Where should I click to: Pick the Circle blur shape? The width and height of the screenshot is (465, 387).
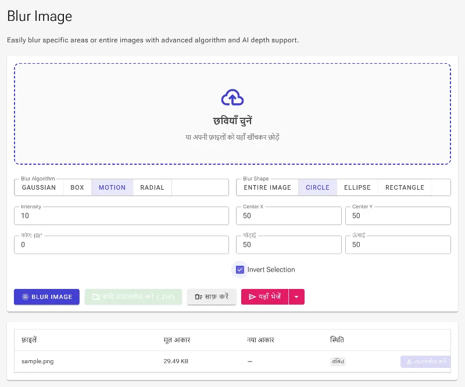(x=317, y=187)
